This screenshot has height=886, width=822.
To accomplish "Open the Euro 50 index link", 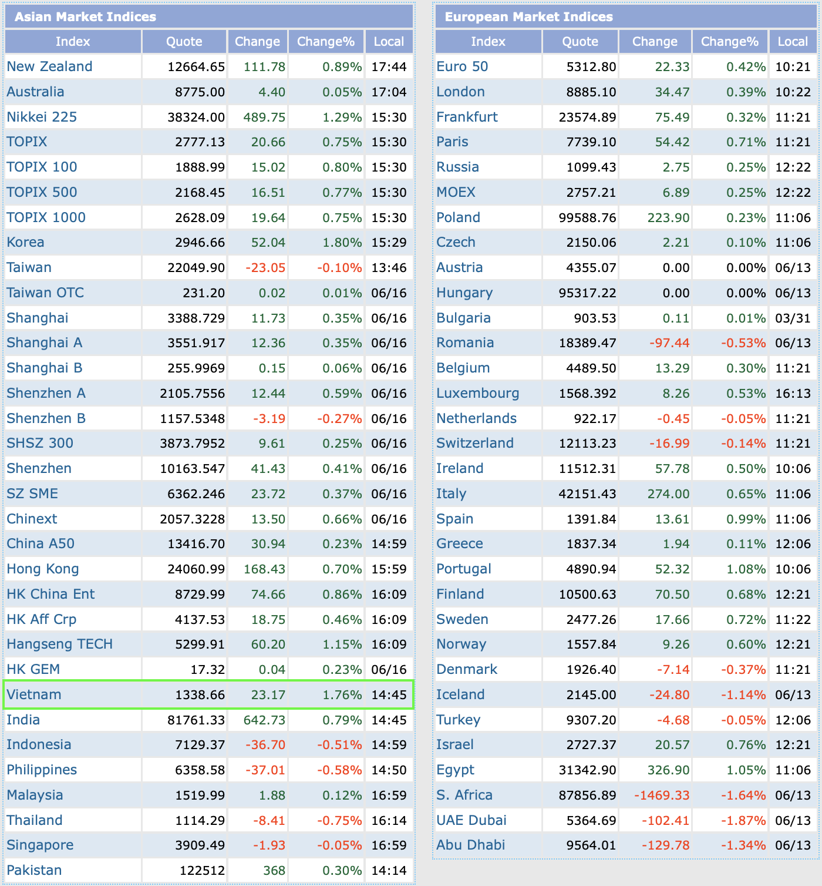I will (462, 66).
